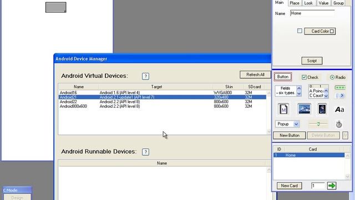Open the Script editor button
355x200 pixels.
point(312,61)
